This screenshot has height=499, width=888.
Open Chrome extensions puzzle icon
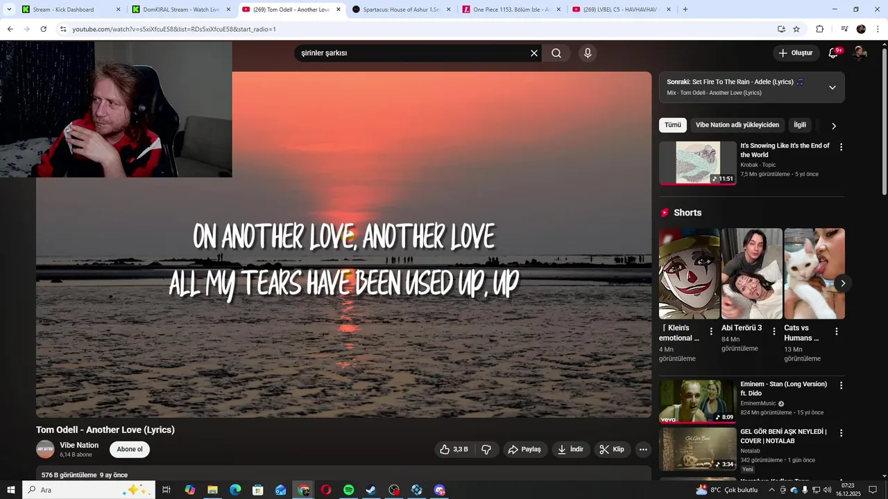click(819, 29)
